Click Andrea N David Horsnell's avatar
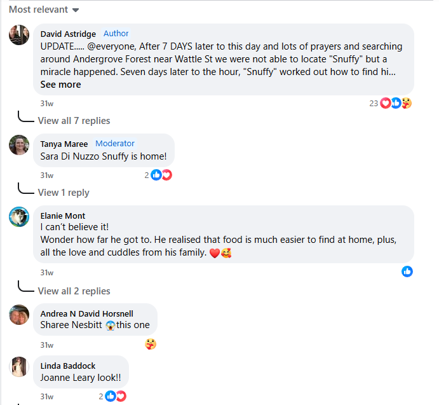Viewport: 439px width, 405px height. (x=19, y=314)
